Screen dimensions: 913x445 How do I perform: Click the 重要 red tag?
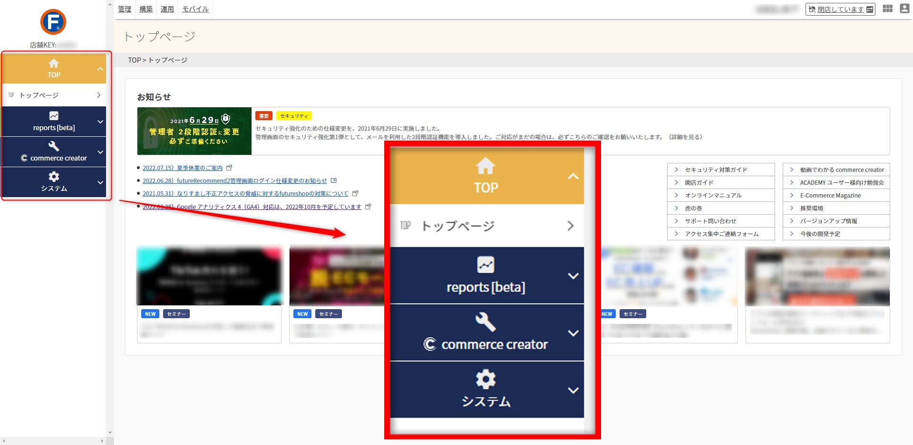click(264, 116)
